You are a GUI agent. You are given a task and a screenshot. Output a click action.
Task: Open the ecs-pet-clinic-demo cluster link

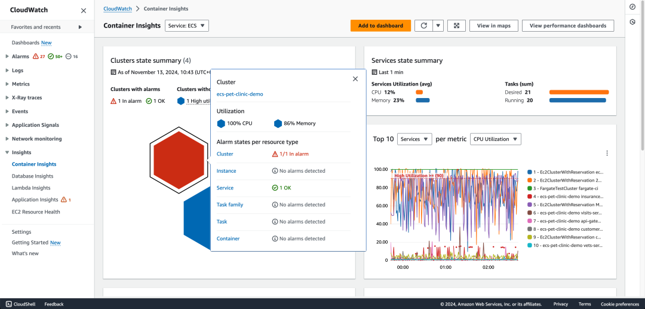[240, 94]
